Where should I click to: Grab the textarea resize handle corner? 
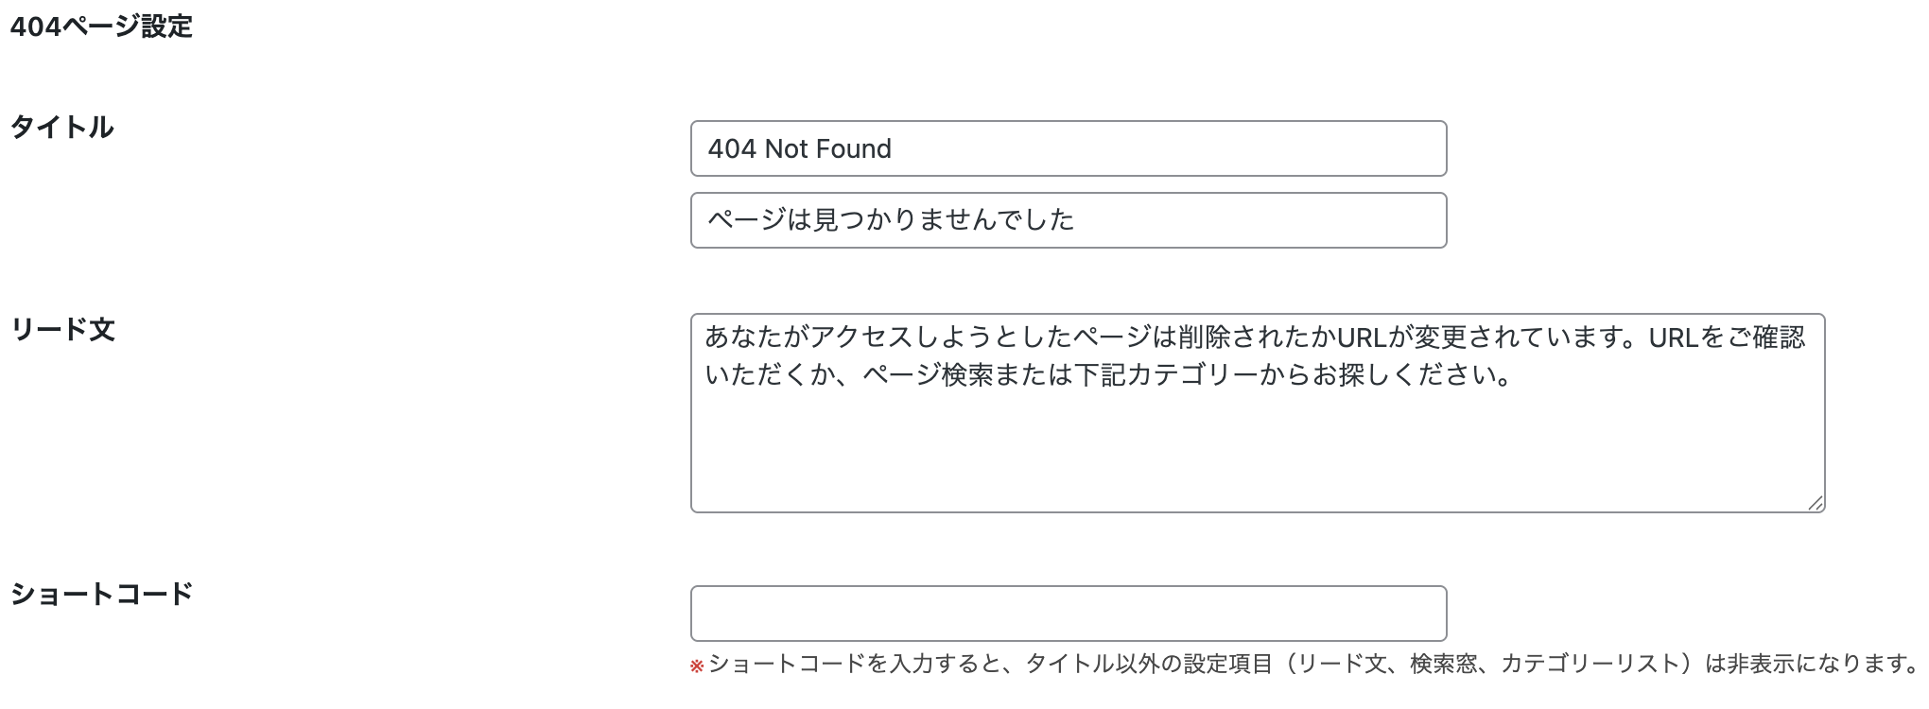(1816, 504)
